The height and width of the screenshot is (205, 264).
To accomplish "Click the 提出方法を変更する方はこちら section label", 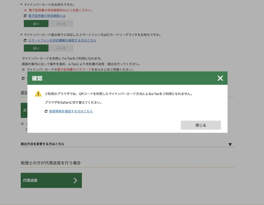I will coord(43,144).
